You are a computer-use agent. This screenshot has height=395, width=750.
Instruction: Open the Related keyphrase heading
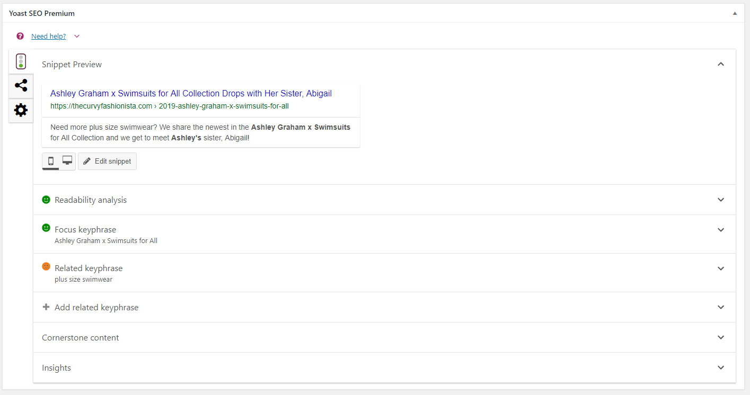point(89,268)
